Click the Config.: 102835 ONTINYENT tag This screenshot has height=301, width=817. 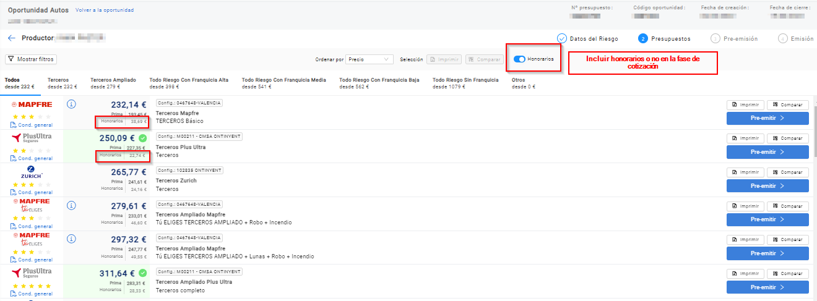point(189,170)
